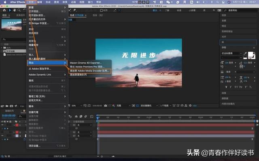The width and height of the screenshot is (259, 161).
Task: Click the frame blending icon in timeline
Action: pyautogui.click(x=81, y=117)
